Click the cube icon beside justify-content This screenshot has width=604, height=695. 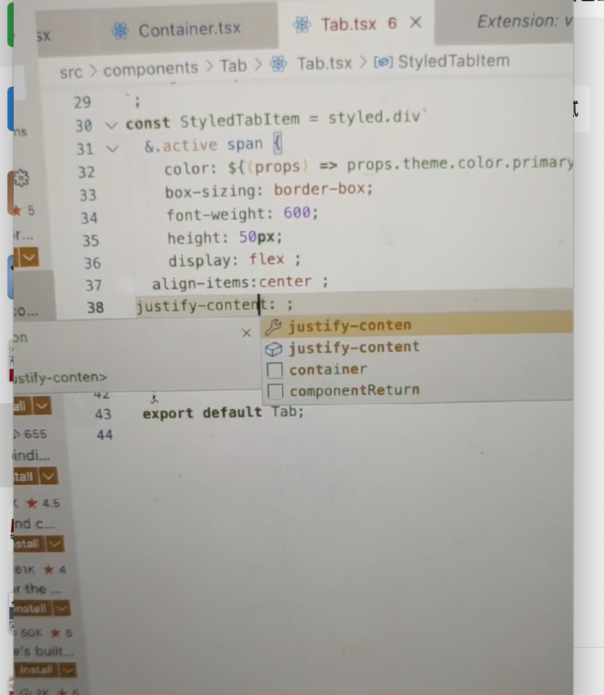[274, 349]
